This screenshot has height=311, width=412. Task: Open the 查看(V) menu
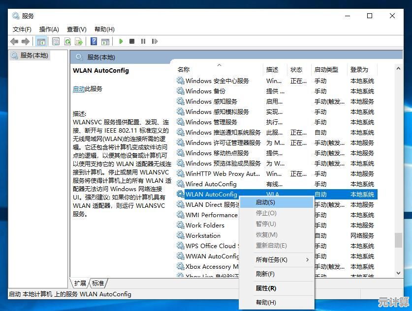76,29
